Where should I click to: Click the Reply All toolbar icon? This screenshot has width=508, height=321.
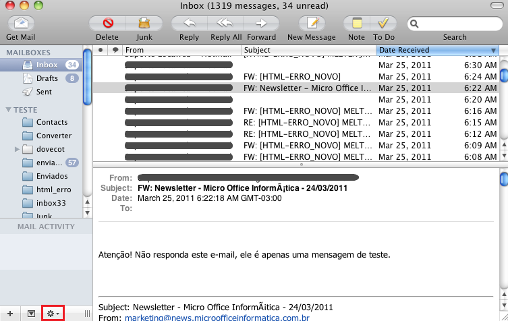pyautogui.click(x=225, y=24)
